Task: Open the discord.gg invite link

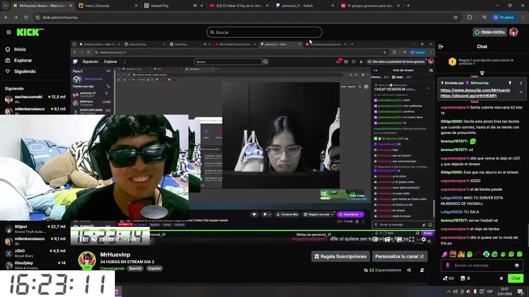Action: pos(469,96)
